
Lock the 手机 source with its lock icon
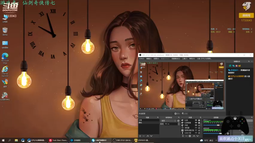199,125
